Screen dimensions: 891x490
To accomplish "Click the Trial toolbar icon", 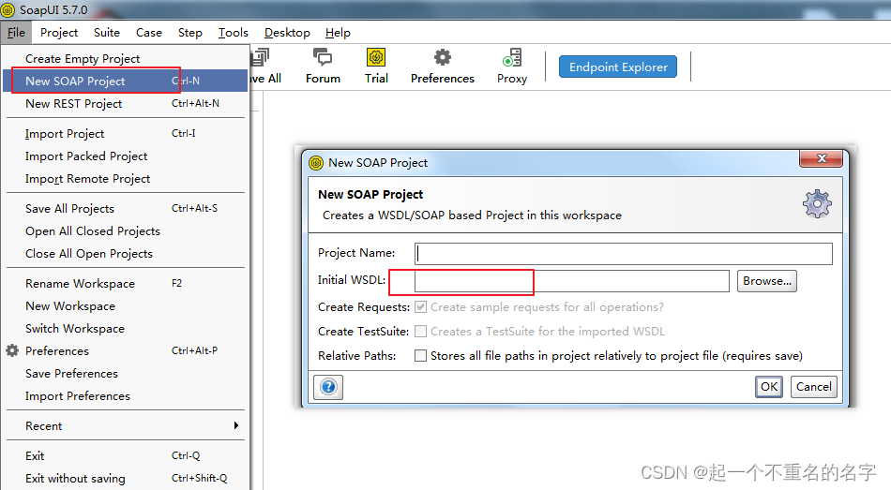I will coord(376,67).
